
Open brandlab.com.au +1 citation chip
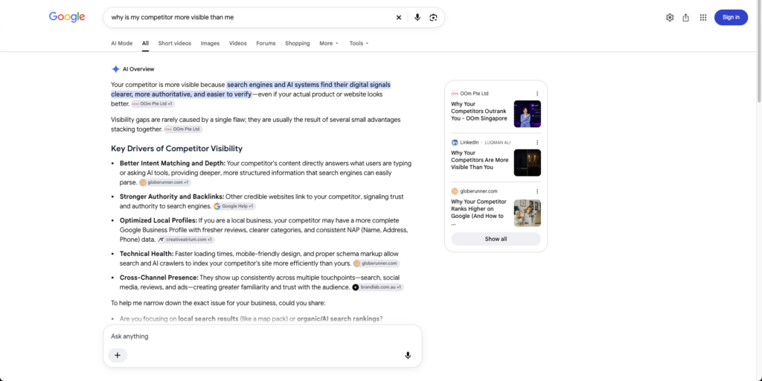click(x=377, y=287)
